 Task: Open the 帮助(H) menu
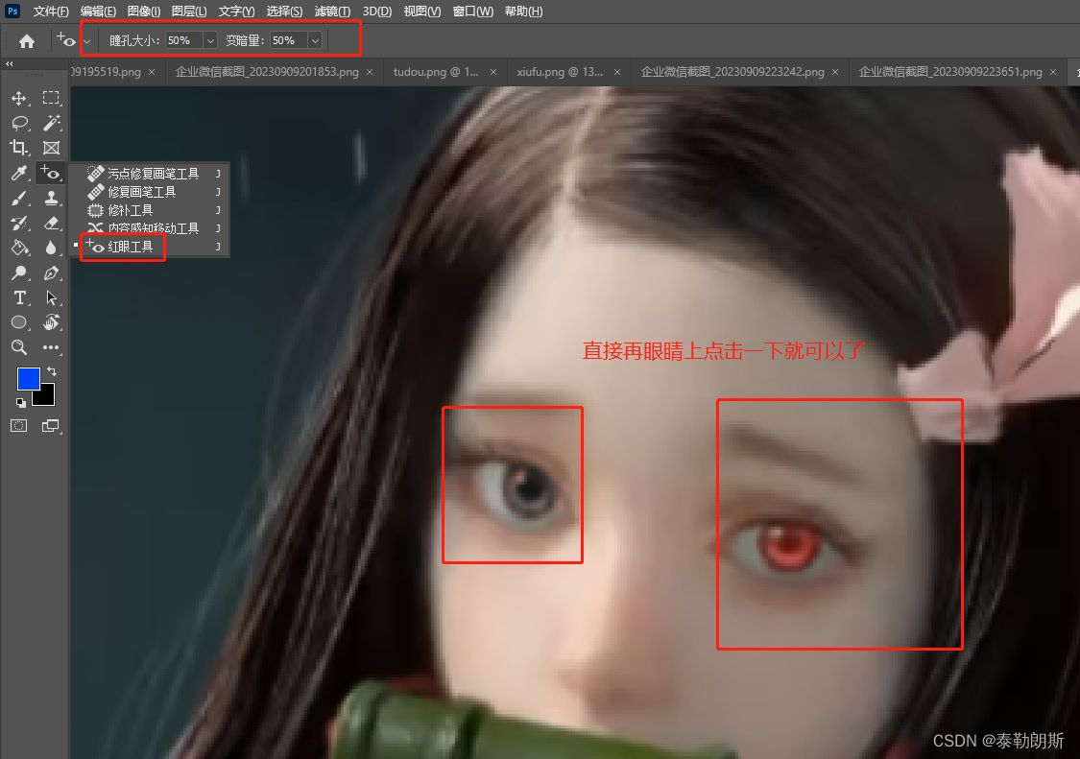point(523,12)
